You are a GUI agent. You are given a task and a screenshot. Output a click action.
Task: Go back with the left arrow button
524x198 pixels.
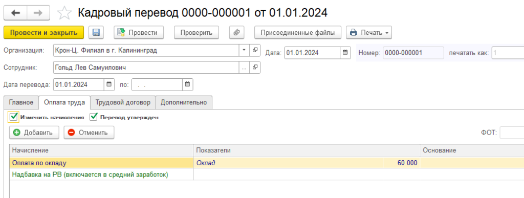click(15, 13)
